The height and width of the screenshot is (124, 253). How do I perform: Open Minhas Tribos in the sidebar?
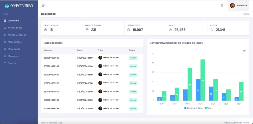coord(15,28)
